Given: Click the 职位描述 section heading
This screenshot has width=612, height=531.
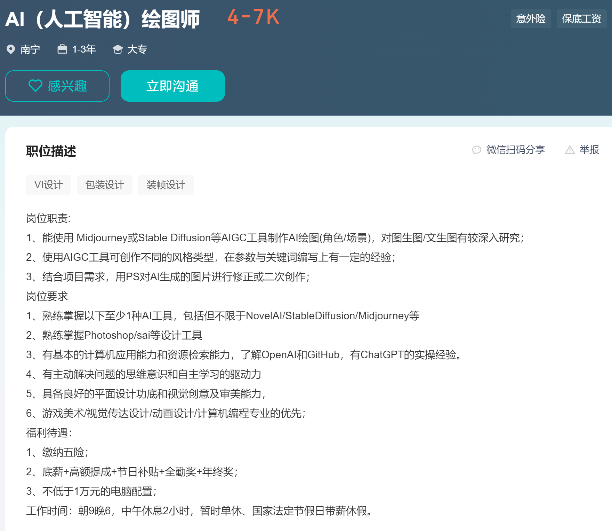Looking at the screenshot, I should click(51, 151).
